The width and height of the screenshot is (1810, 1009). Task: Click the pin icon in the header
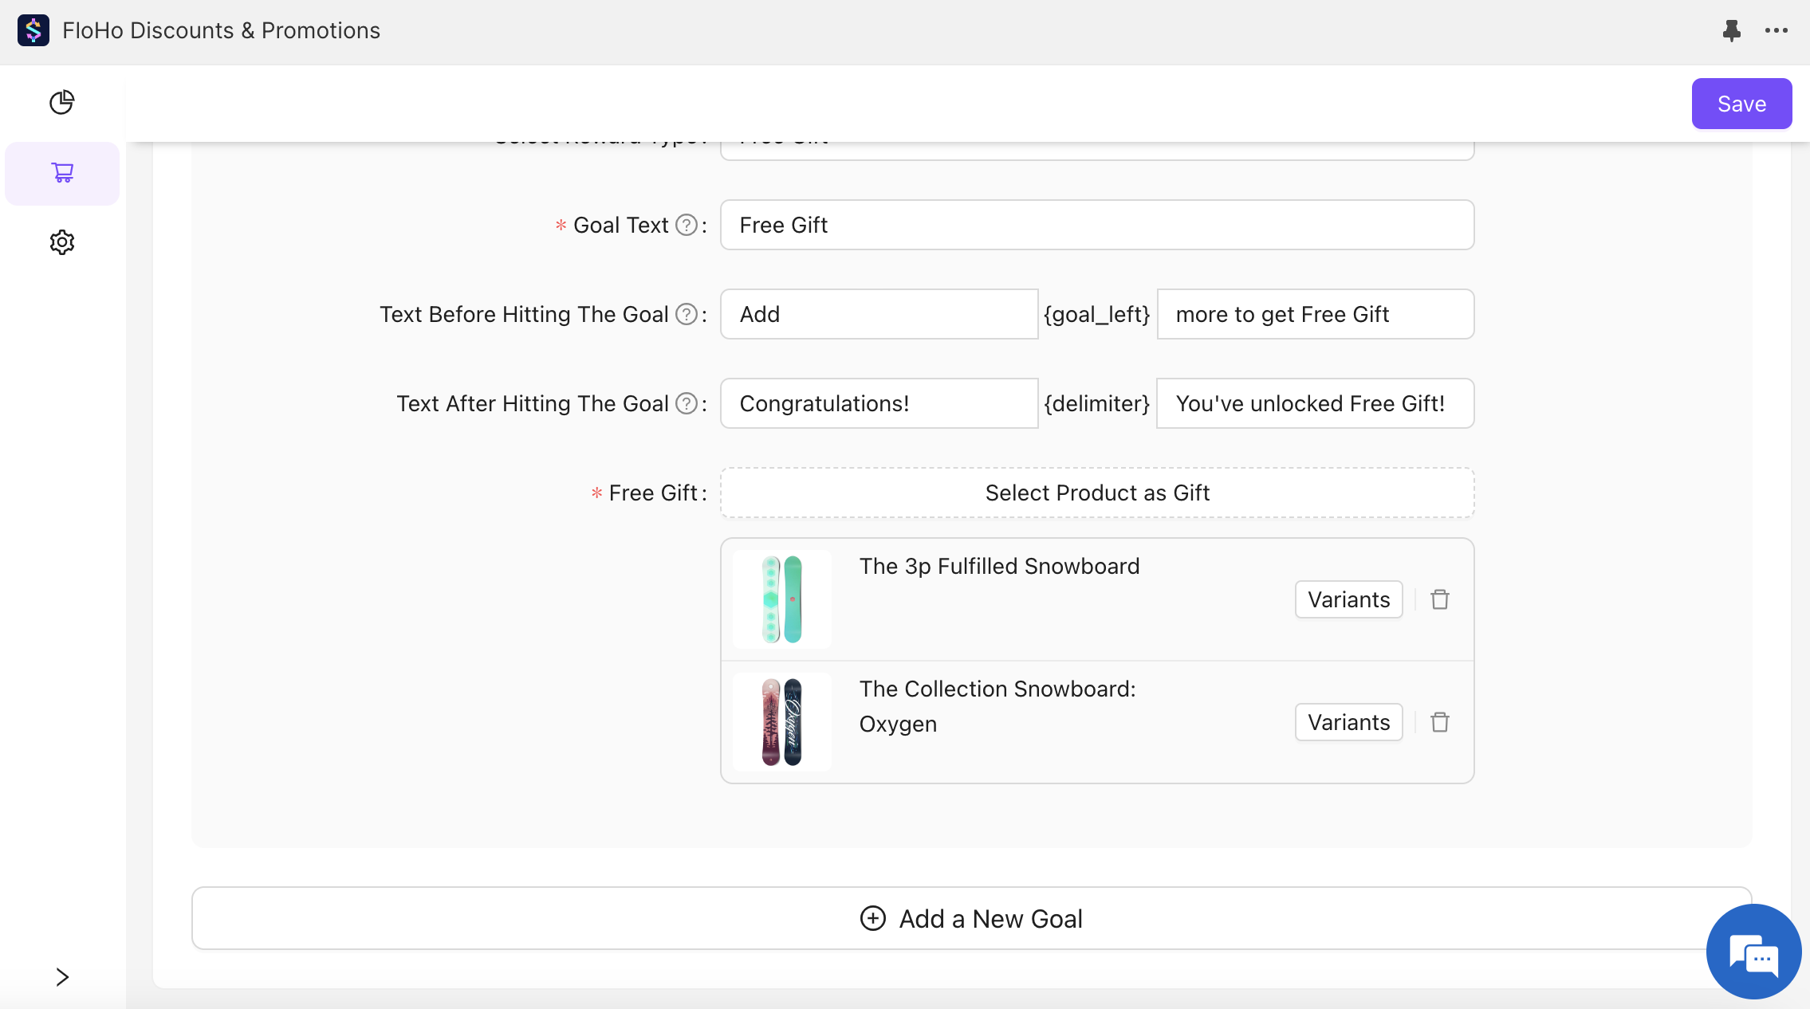click(1731, 30)
